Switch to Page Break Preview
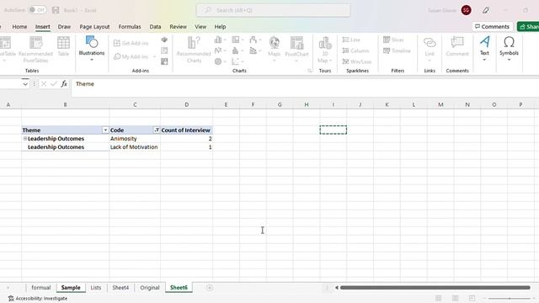Image resolution: width=539 pixels, height=303 pixels. pos(472,299)
